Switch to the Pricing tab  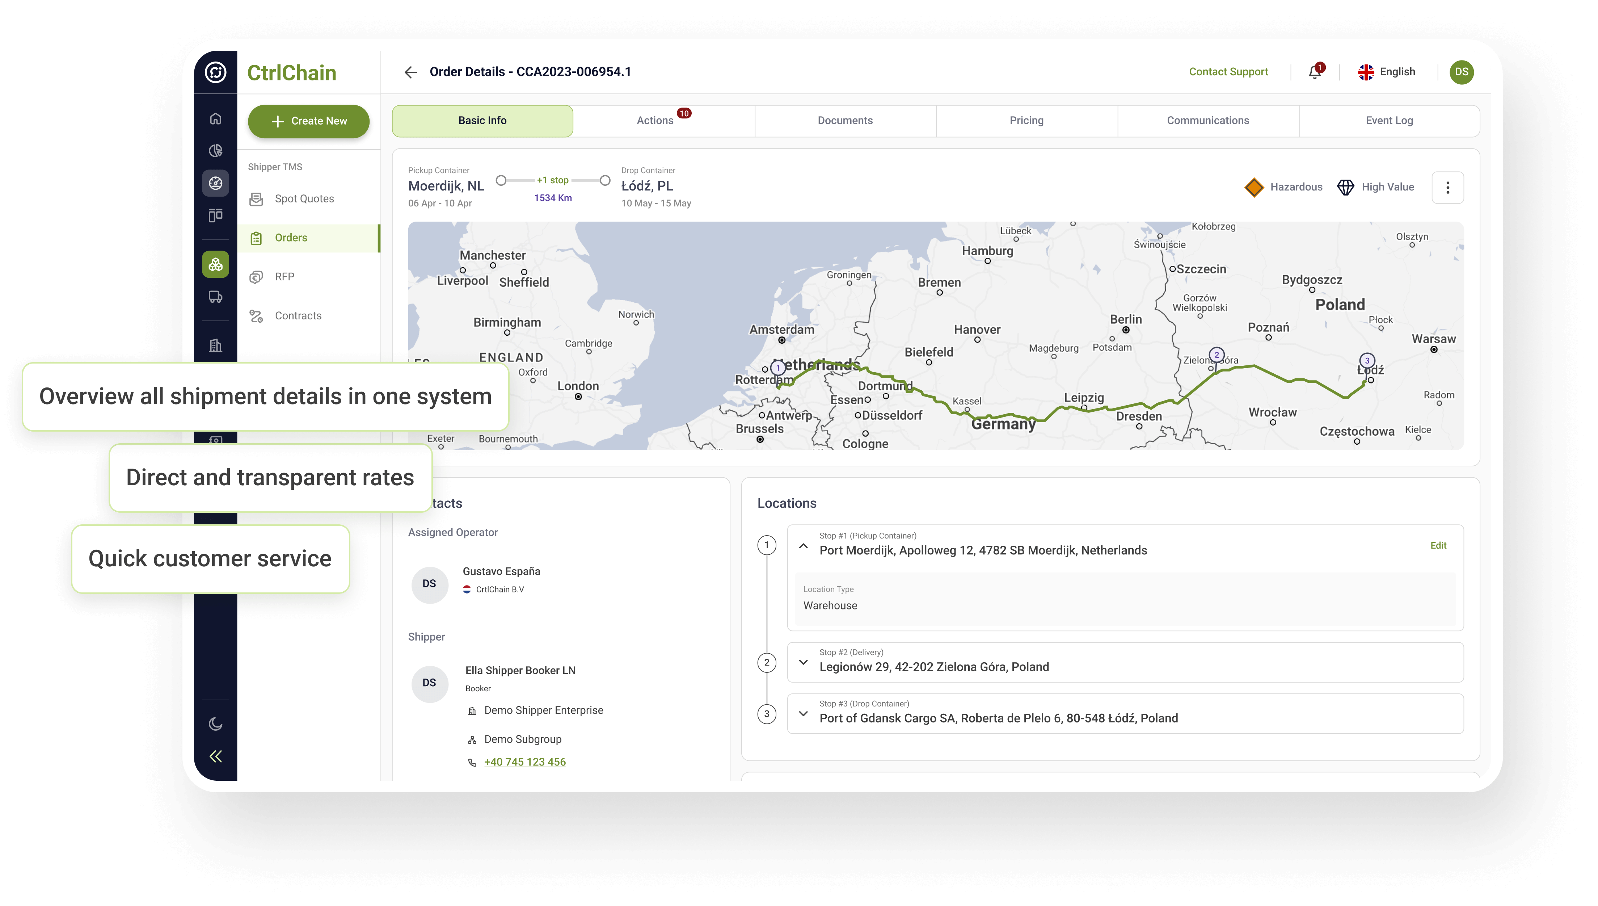(x=1026, y=121)
